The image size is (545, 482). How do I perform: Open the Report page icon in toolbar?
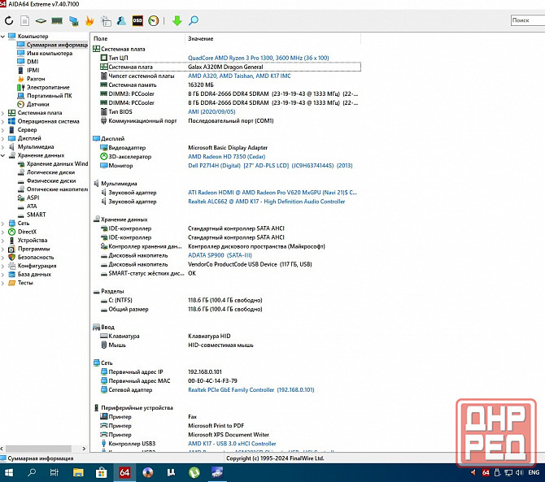click(x=24, y=21)
